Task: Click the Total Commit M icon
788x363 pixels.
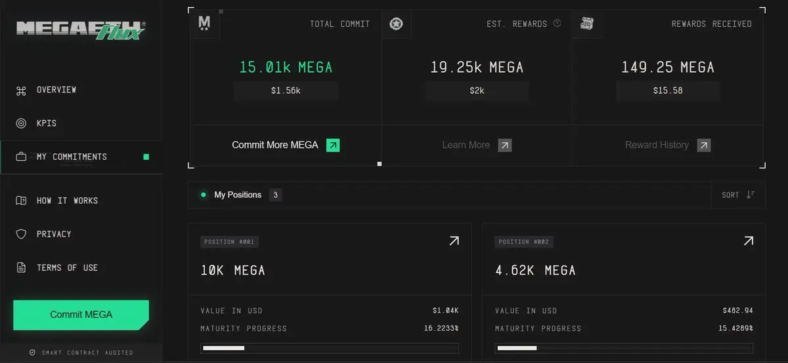Action: tap(204, 24)
